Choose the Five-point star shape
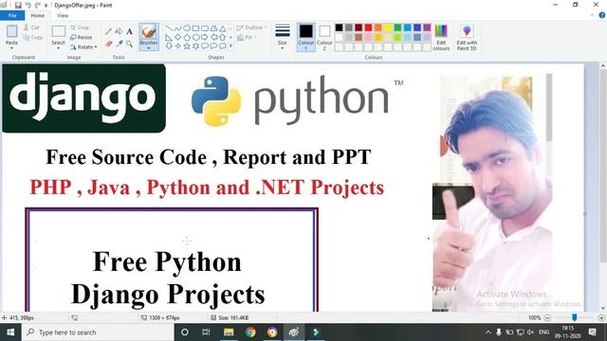Screen dimensions: 607x341 tap(187, 45)
